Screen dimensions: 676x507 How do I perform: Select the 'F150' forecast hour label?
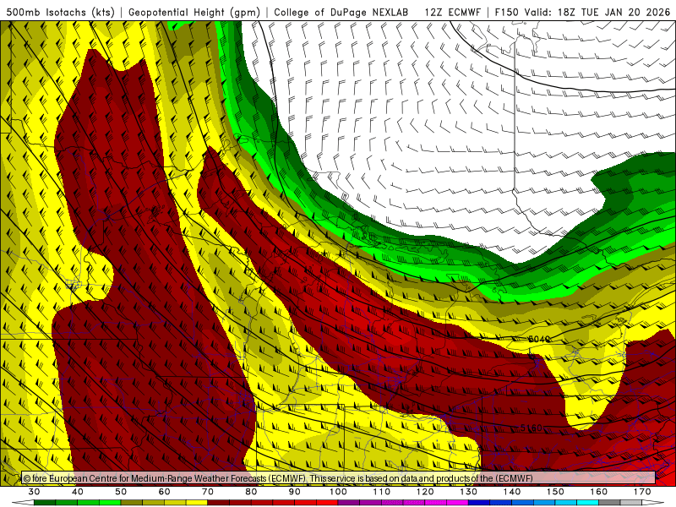tap(506, 12)
